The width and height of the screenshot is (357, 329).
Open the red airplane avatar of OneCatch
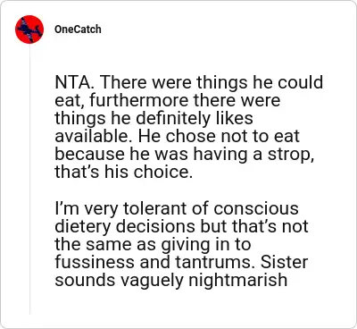coord(29,30)
